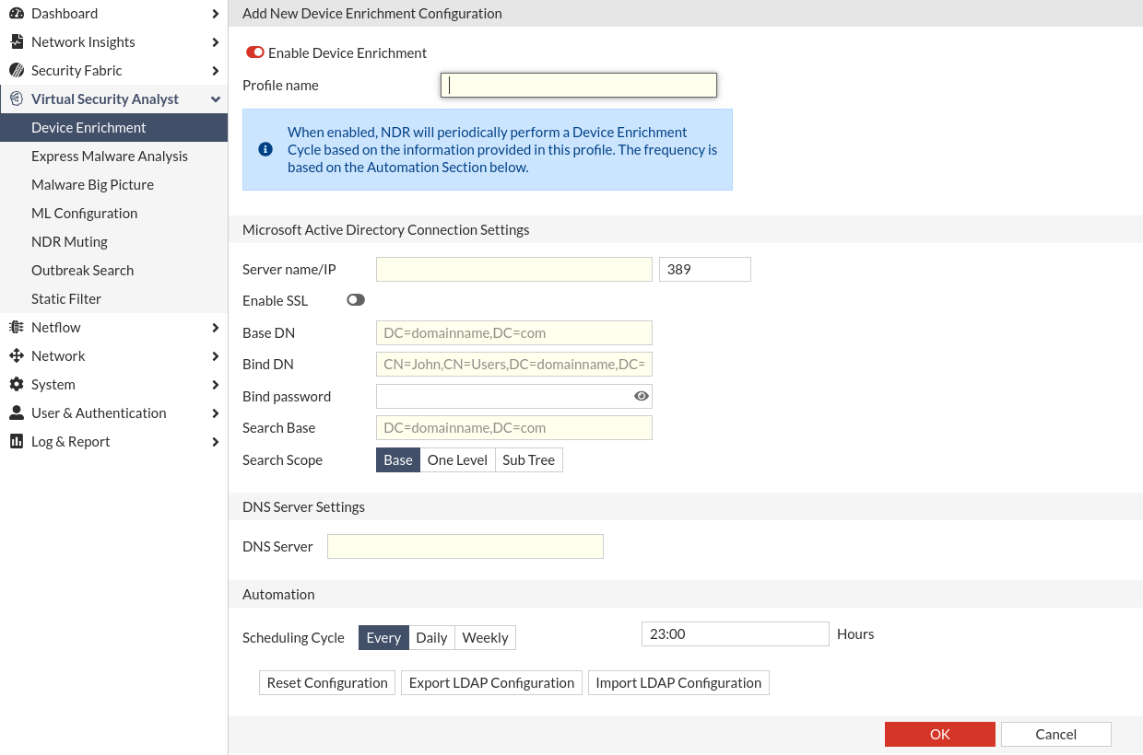
Task: Click the Security Fabric icon
Action: (x=17, y=71)
